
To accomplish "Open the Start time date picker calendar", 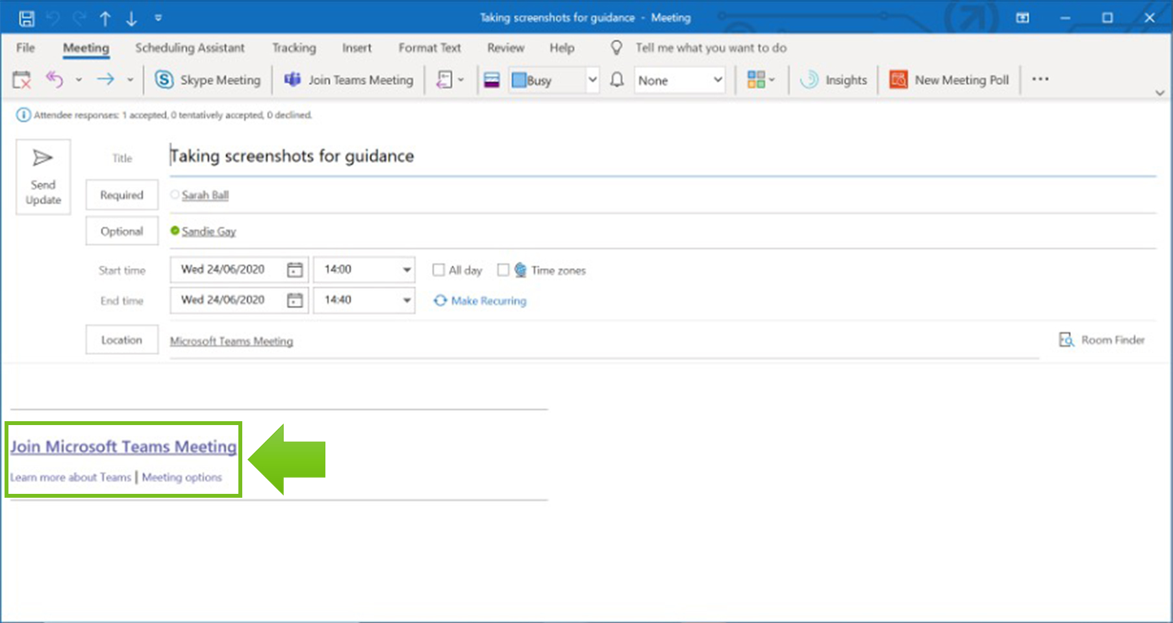I will point(295,270).
